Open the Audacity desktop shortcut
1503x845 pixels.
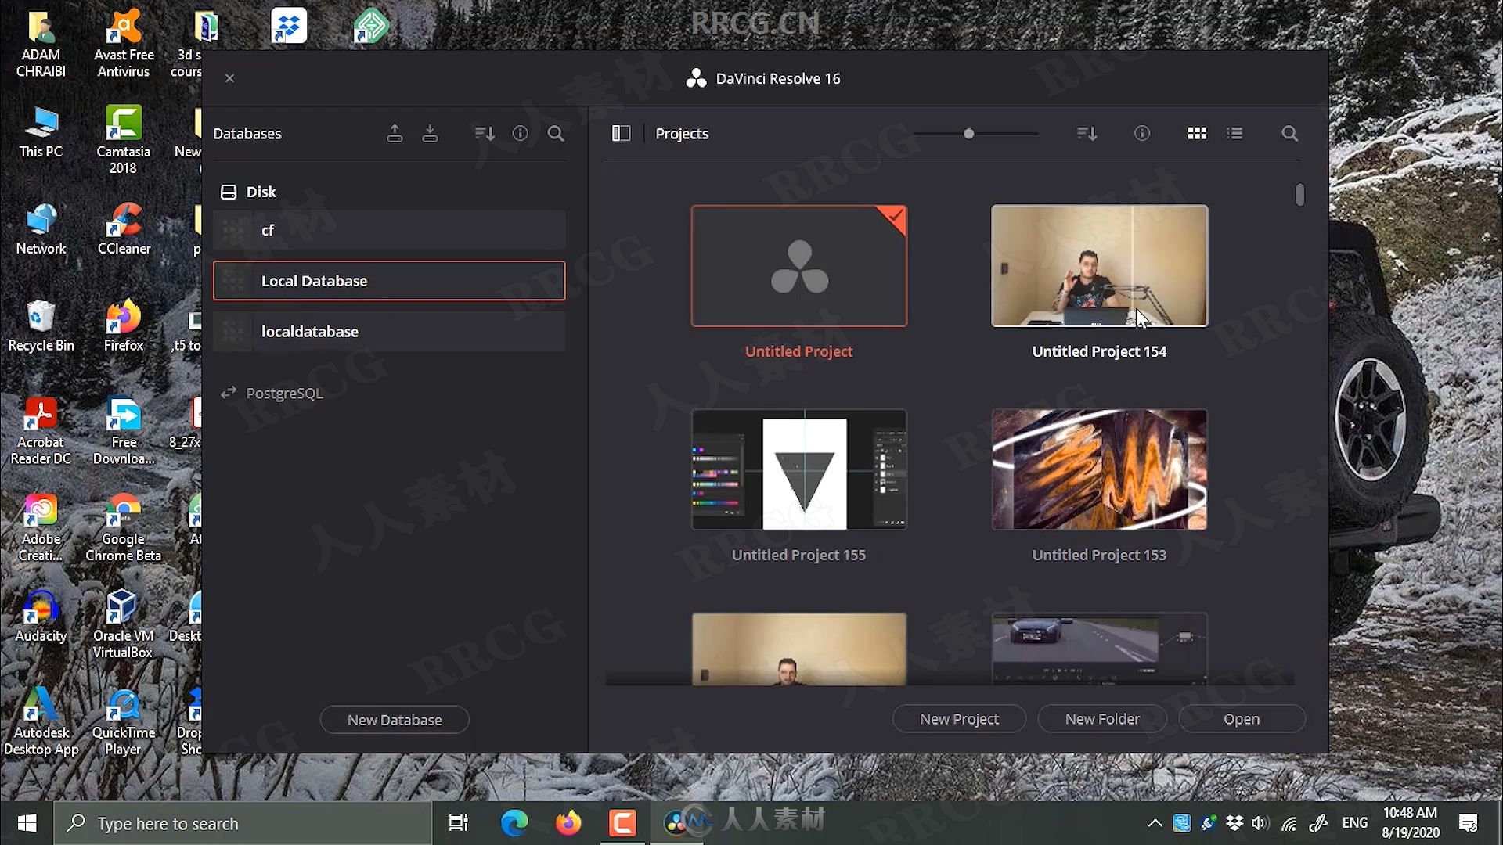[x=41, y=617]
